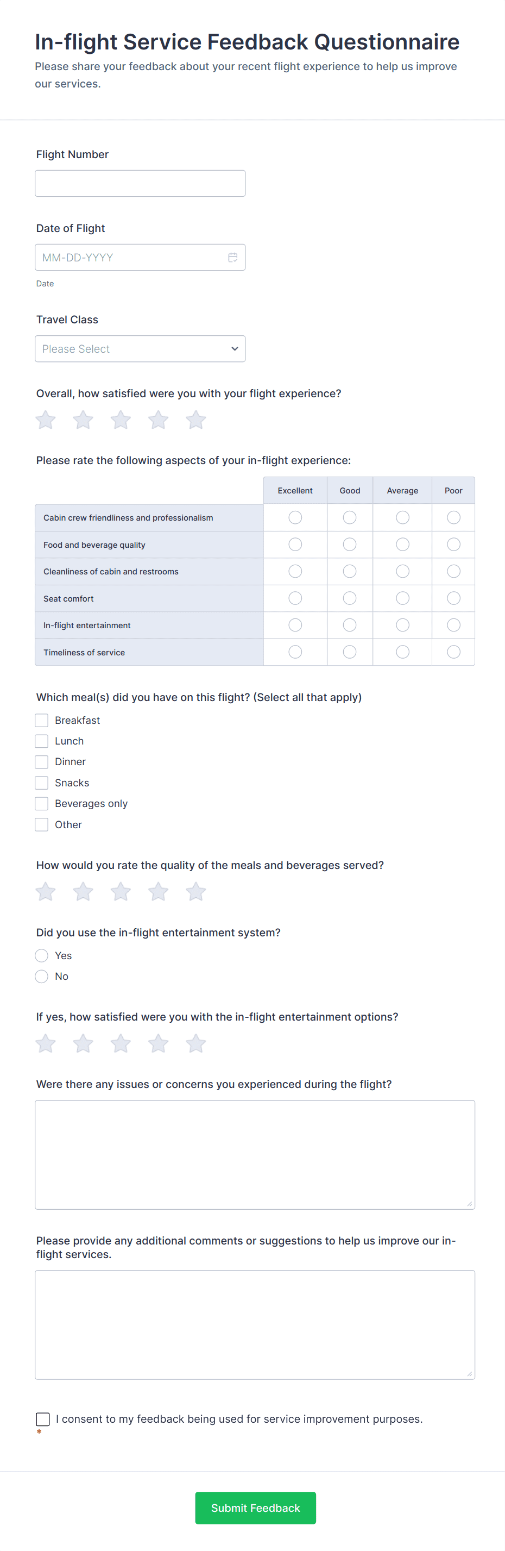Tick the Beverages only checkbox

[41, 804]
